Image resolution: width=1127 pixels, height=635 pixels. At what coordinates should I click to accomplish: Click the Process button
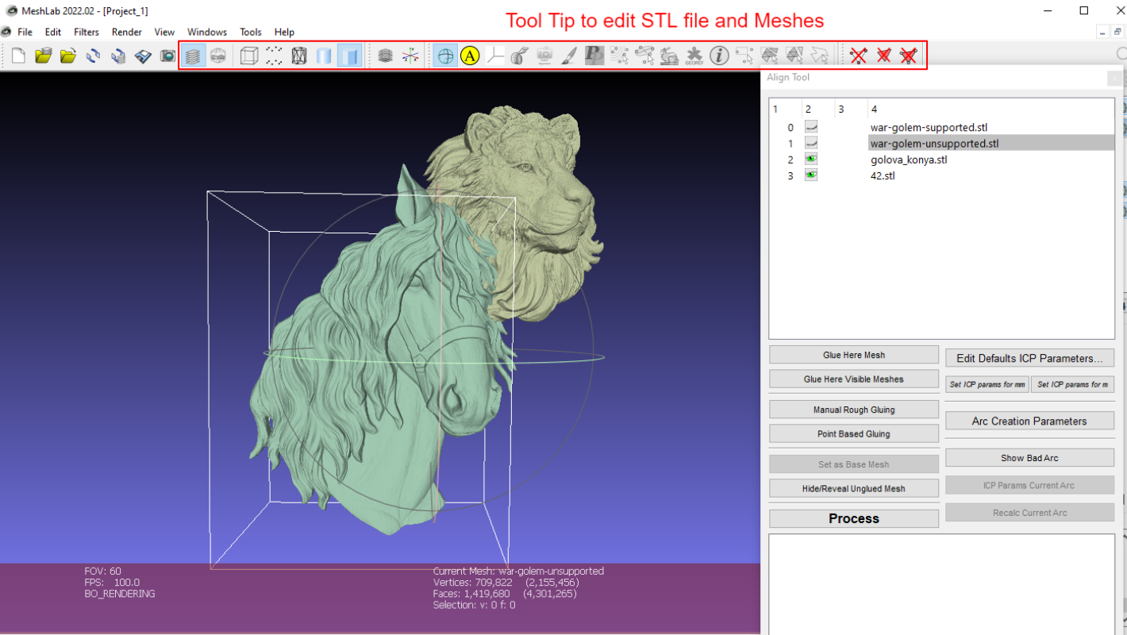(854, 518)
